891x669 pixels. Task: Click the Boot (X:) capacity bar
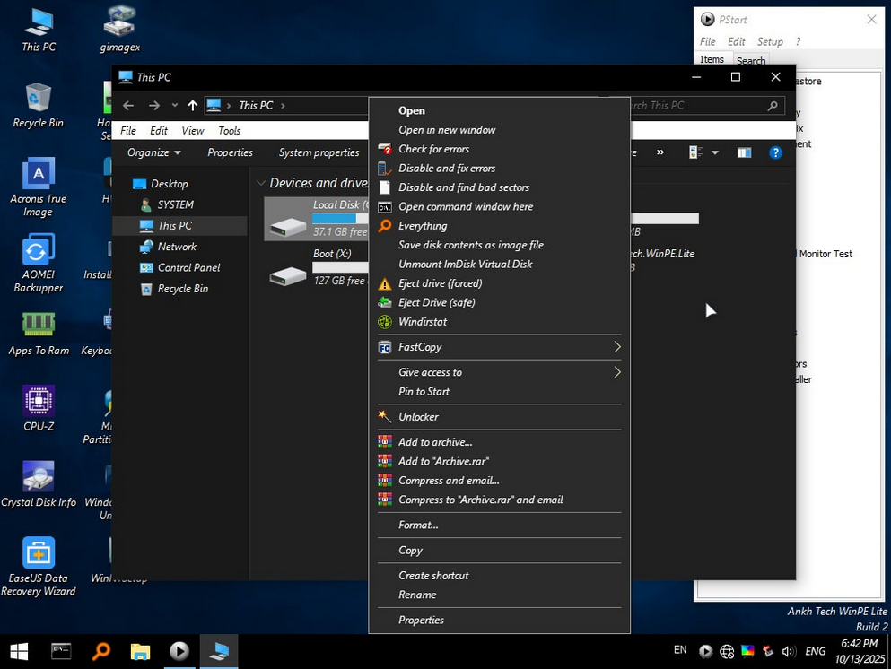[x=340, y=267]
